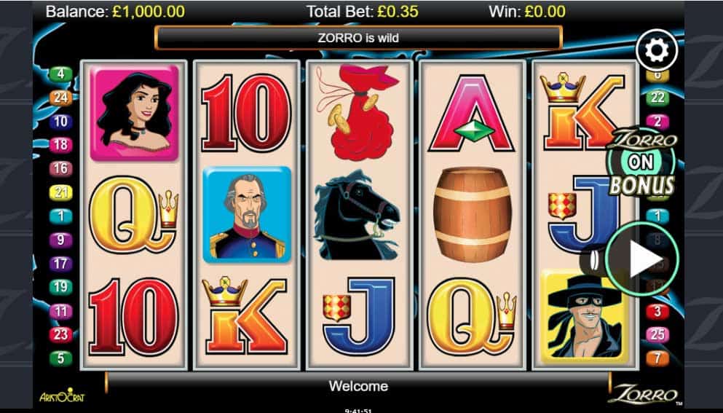Spin the reels with the play button
The image size is (723, 413).
coord(642,259)
